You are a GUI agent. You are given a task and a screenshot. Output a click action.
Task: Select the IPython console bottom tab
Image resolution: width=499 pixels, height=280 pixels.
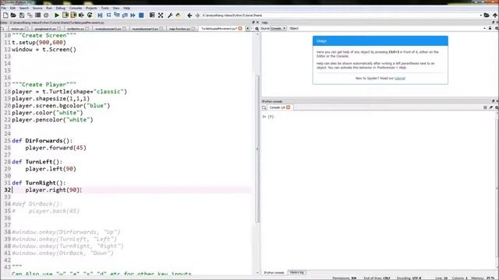coord(274,272)
